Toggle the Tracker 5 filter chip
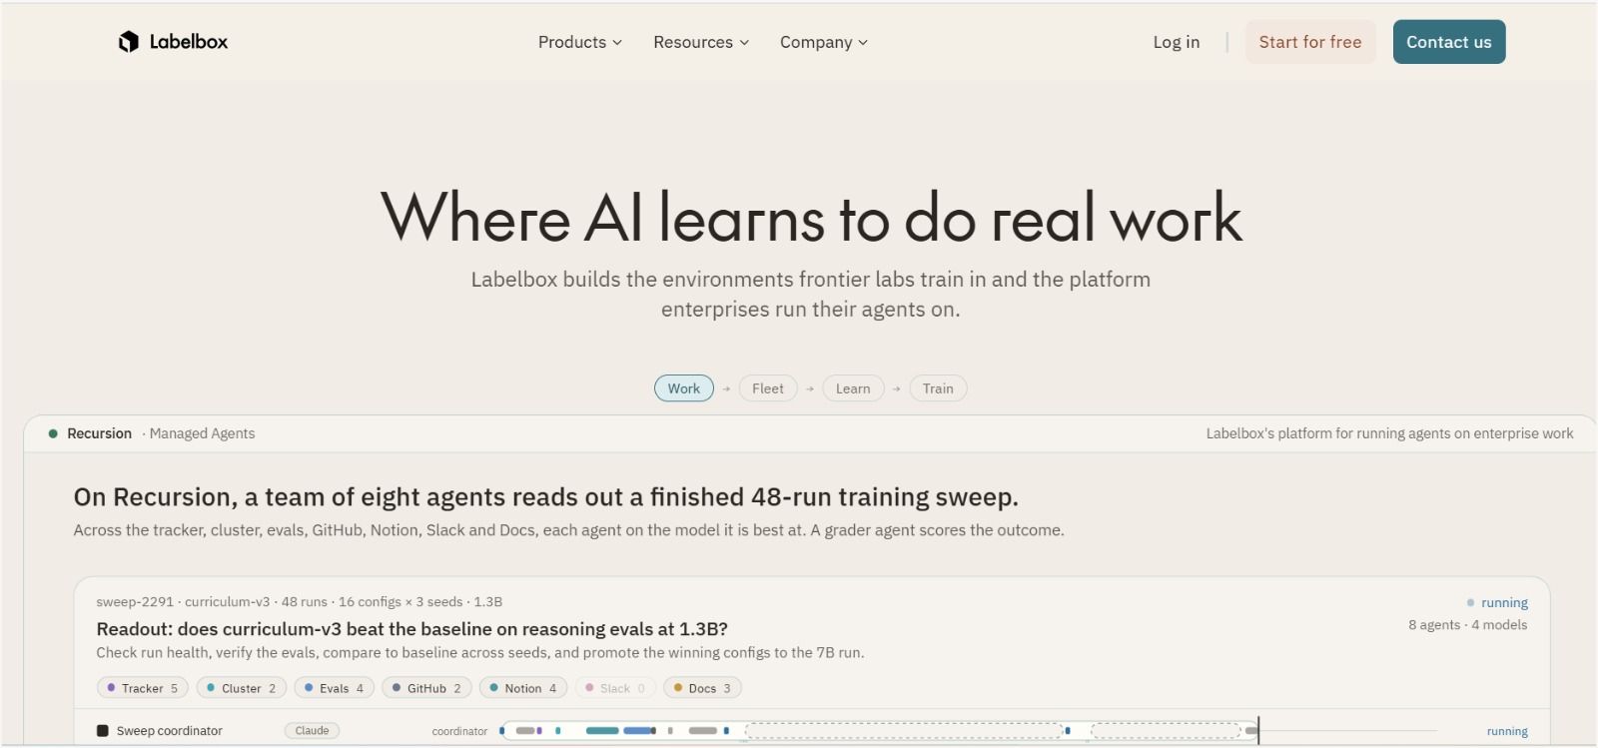The width and height of the screenshot is (1598, 748). click(143, 688)
